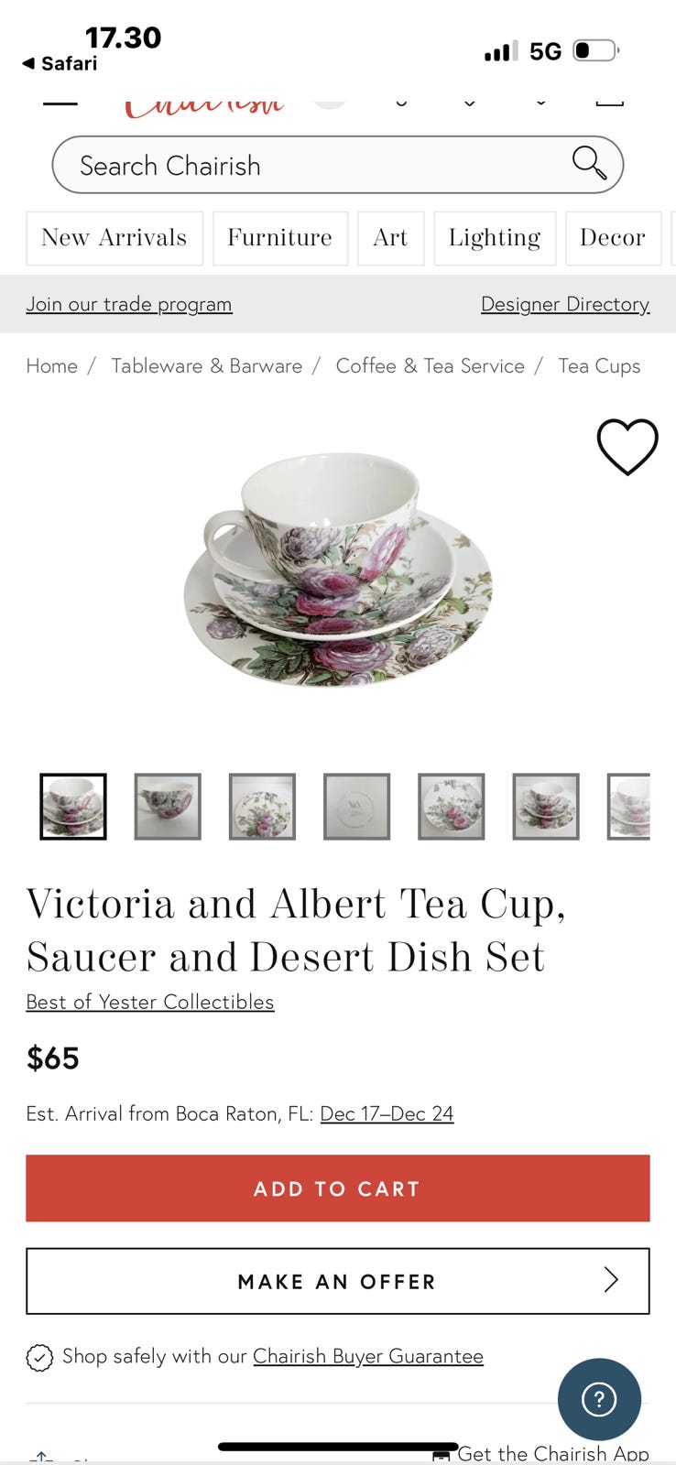Tap the Buyer Guarantee checkmark badge icon
This screenshot has height=1465, width=676.
(39, 1357)
